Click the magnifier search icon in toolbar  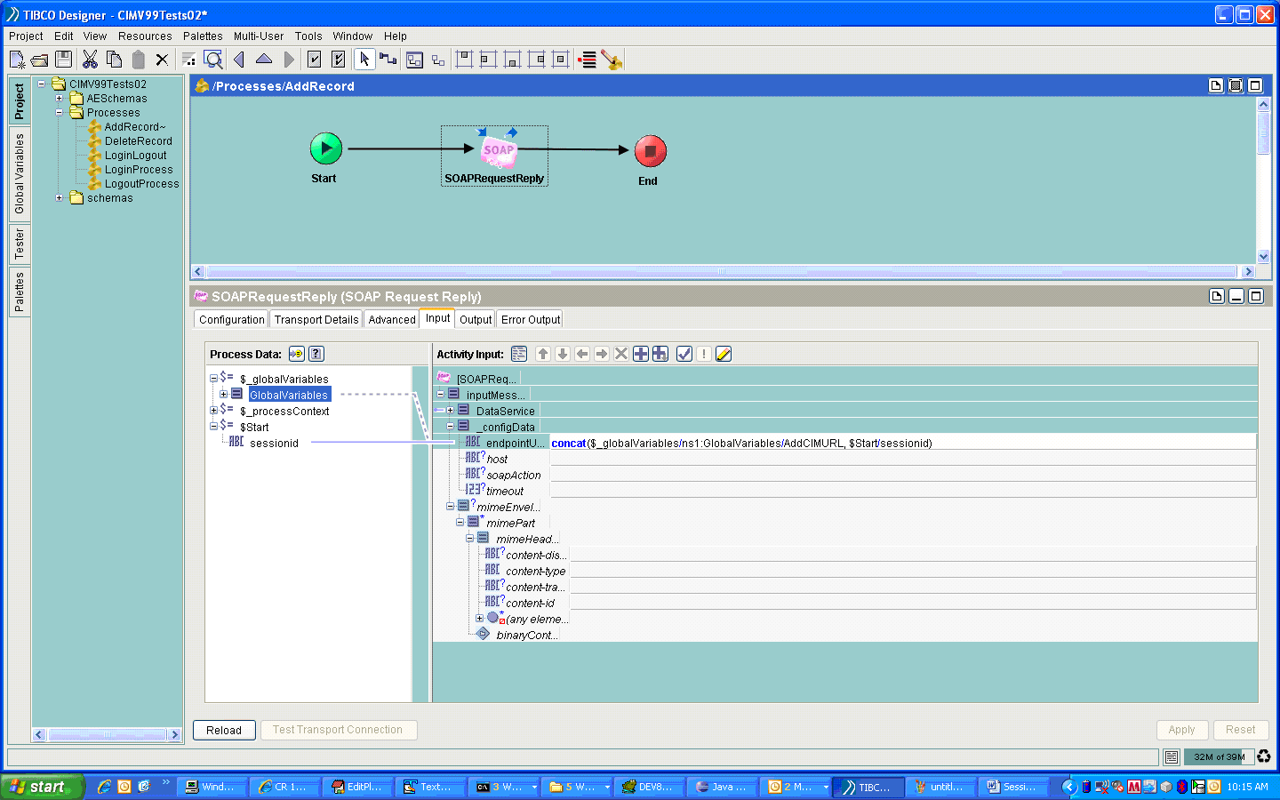pos(213,60)
